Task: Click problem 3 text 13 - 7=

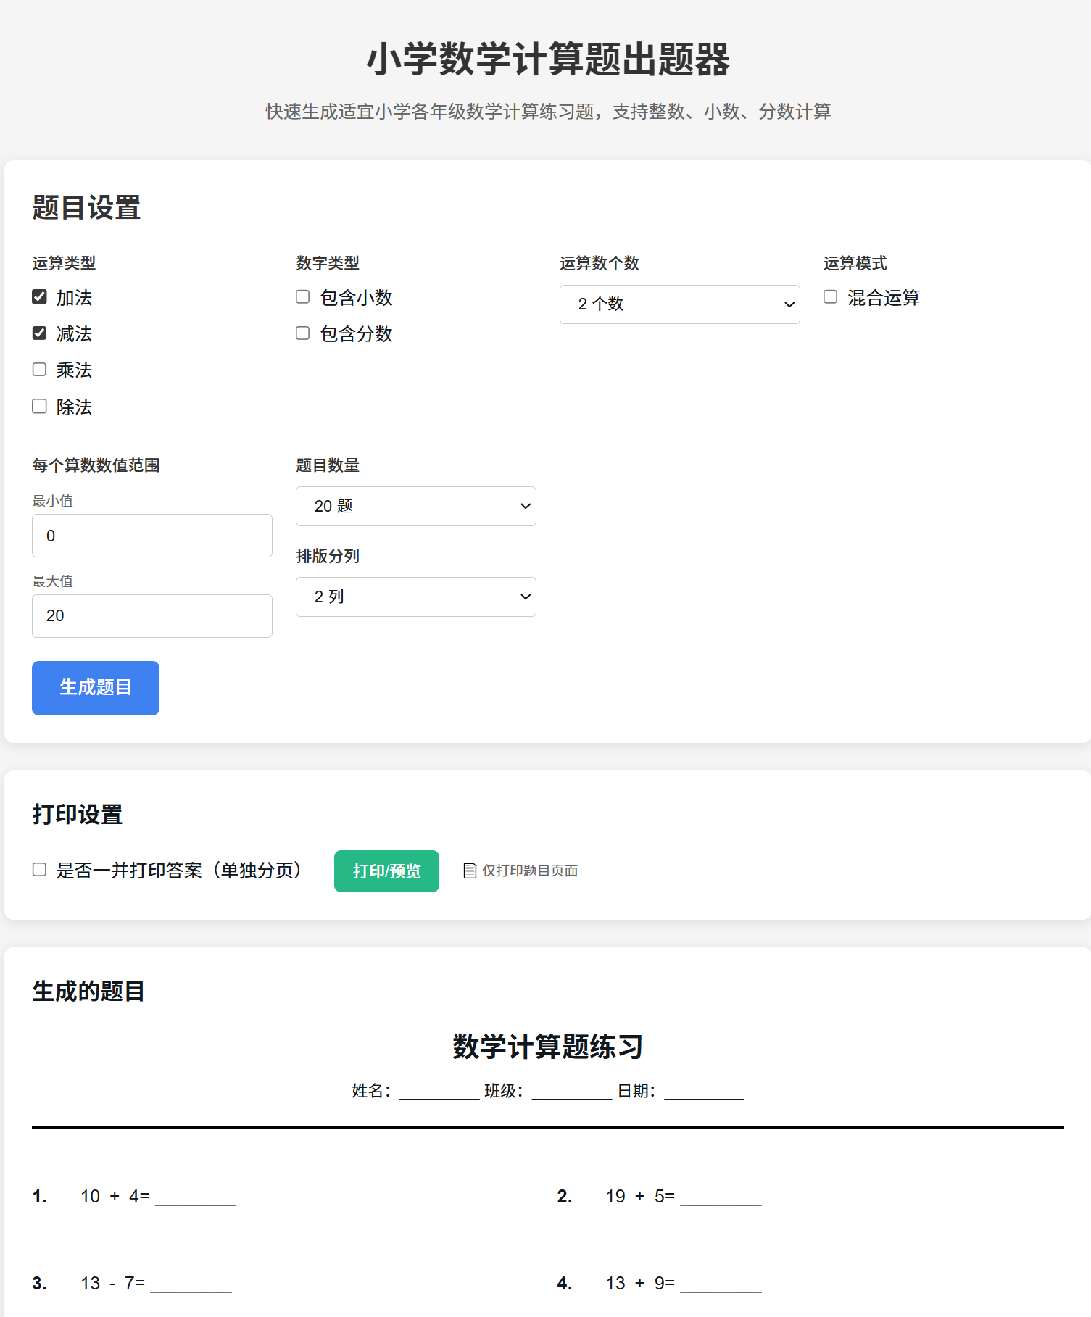Action: tap(113, 1284)
